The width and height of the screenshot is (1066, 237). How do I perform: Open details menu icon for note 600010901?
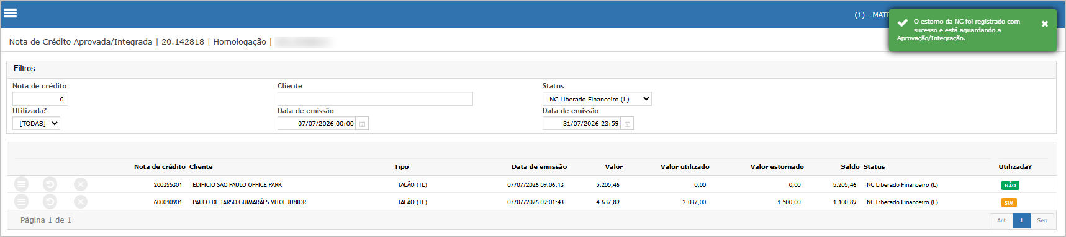(x=22, y=202)
